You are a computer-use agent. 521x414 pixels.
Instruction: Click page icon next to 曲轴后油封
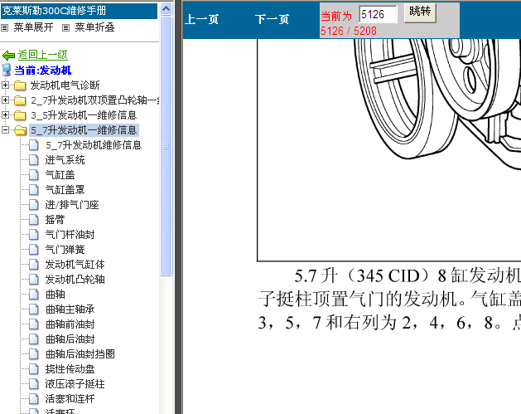click(34, 339)
